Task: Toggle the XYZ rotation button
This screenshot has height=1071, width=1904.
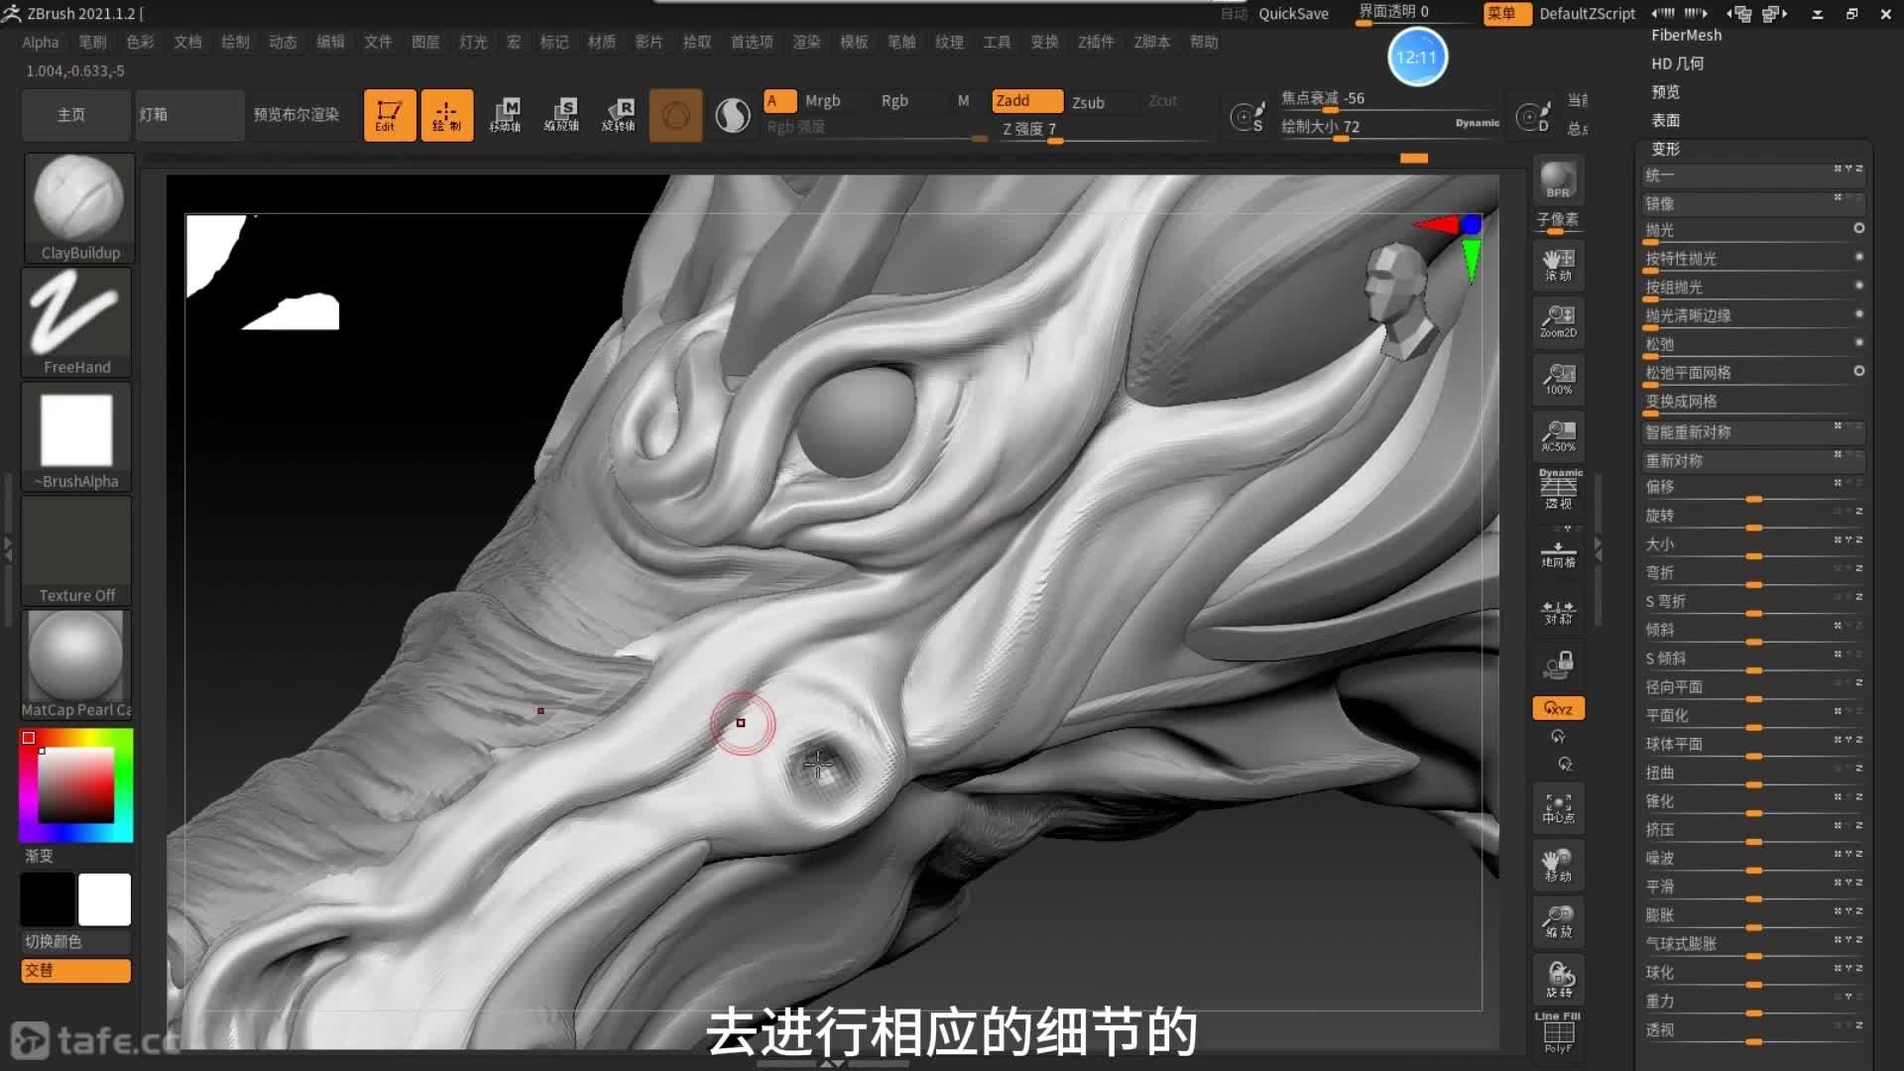Action: click(x=1558, y=708)
